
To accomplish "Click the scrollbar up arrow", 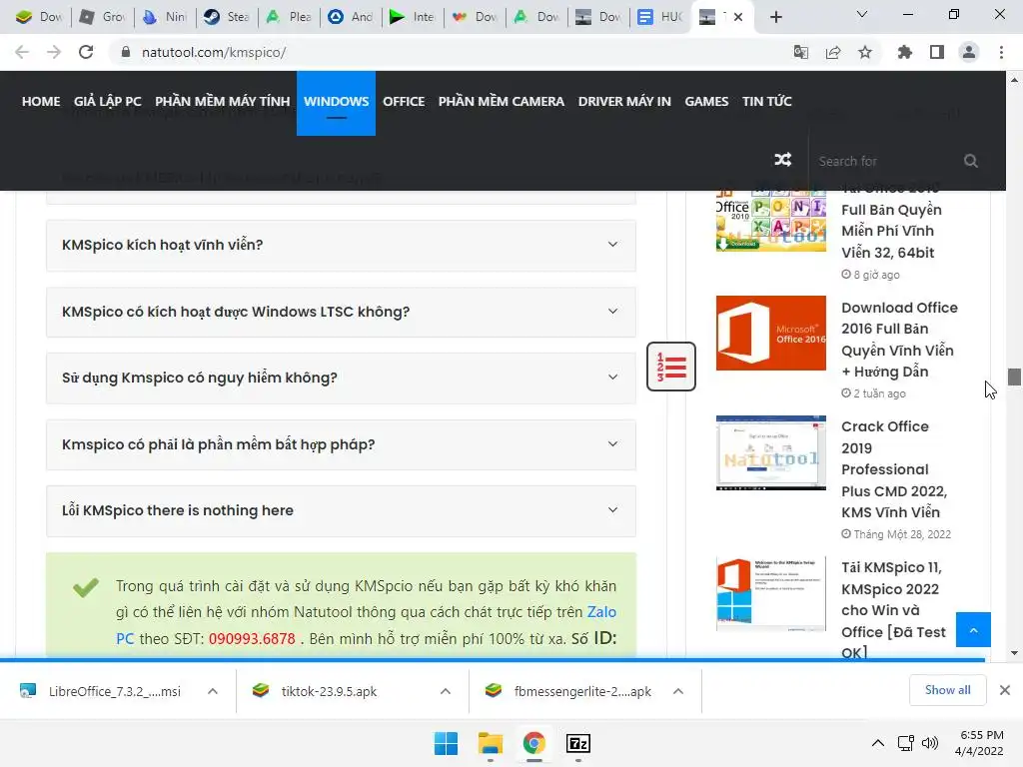I will click(1014, 80).
